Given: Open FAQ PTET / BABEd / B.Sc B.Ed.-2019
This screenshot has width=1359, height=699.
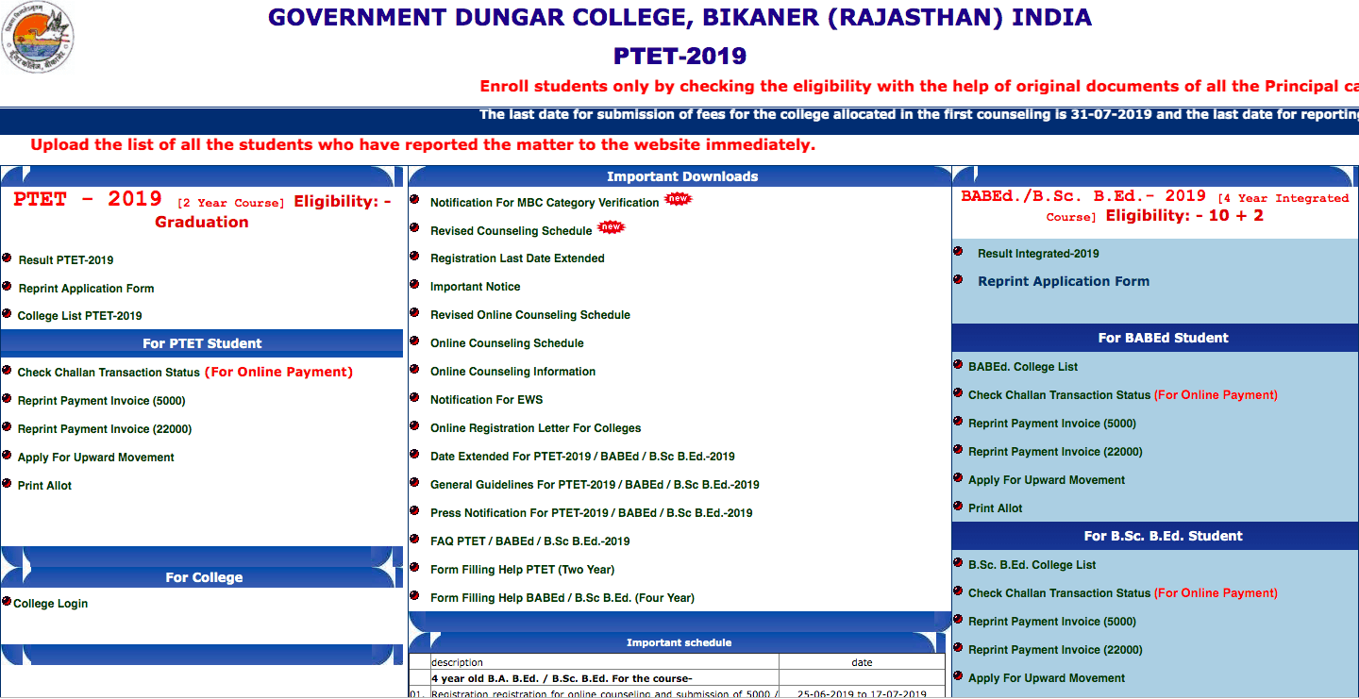Looking at the screenshot, I should (x=529, y=541).
